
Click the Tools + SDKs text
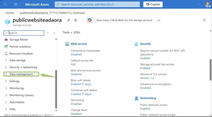71,32
